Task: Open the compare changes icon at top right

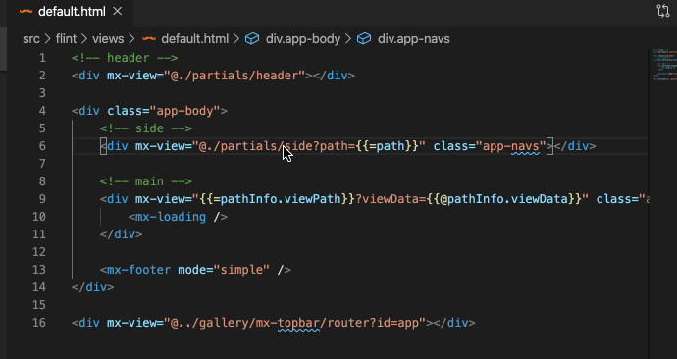Action: click(663, 11)
